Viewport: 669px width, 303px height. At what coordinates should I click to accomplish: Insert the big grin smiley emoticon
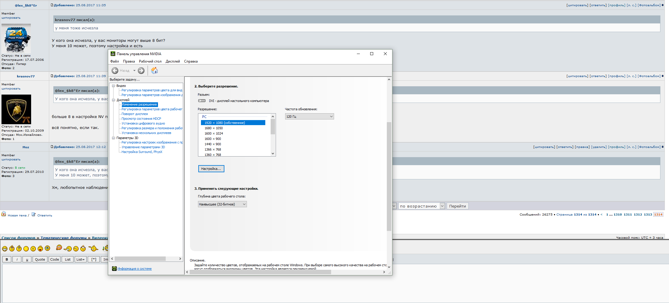[x=5, y=248]
